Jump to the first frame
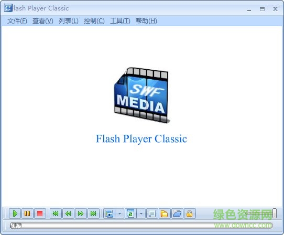The width and height of the screenshot is (284, 235). [56, 213]
